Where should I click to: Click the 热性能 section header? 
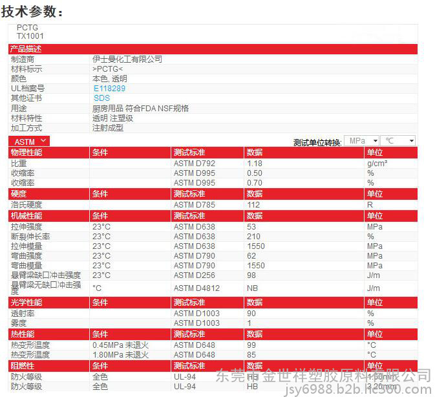point(22,334)
